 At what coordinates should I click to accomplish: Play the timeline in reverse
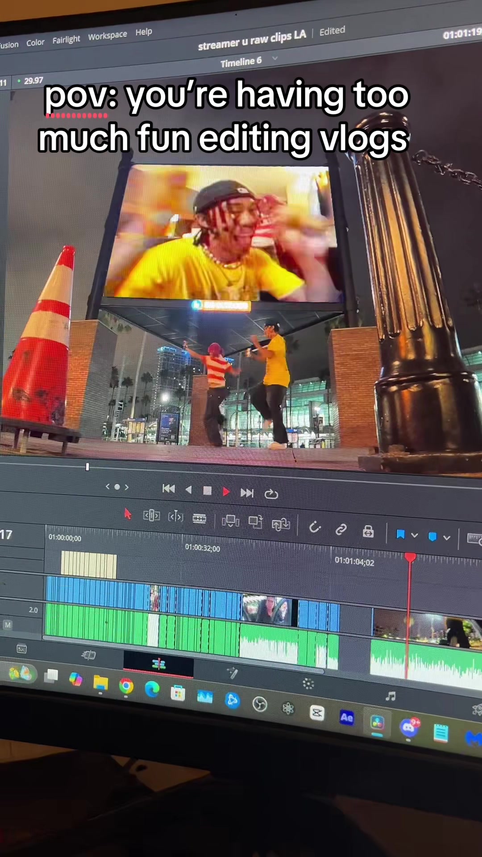[188, 490]
